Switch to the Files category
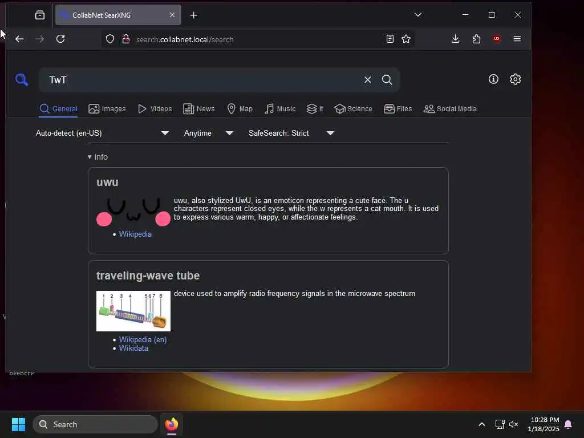The width and height of the screenshot is (584, 438). [398, 109]
